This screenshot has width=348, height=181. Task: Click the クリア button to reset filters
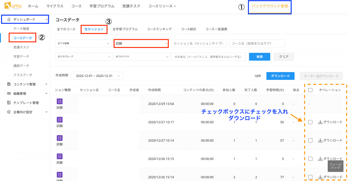(283, 57)
